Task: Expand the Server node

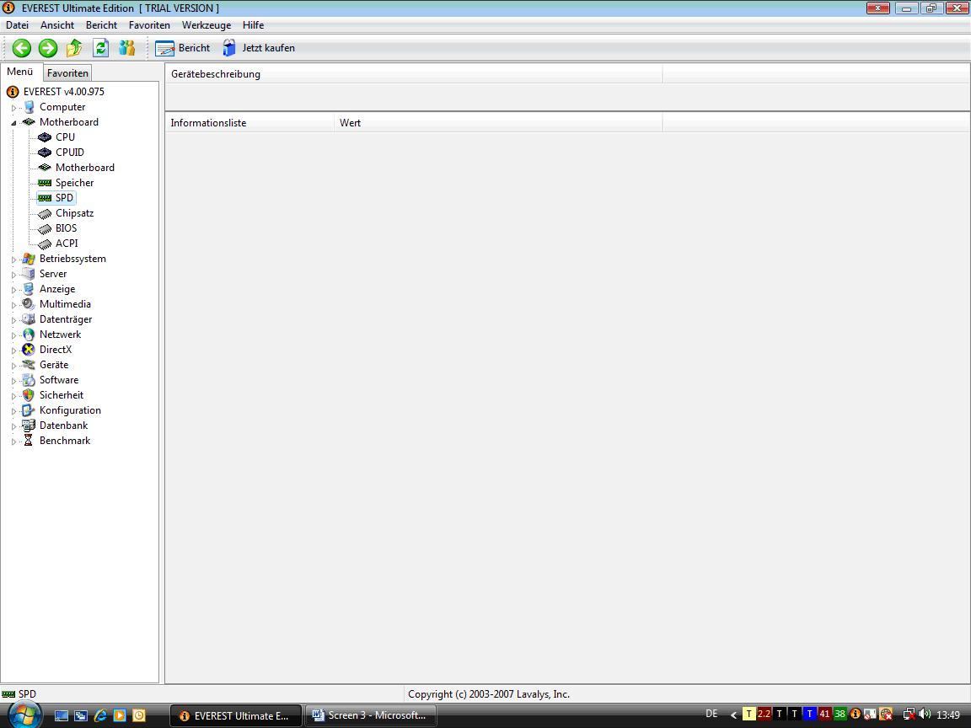Action: (13, 274)
